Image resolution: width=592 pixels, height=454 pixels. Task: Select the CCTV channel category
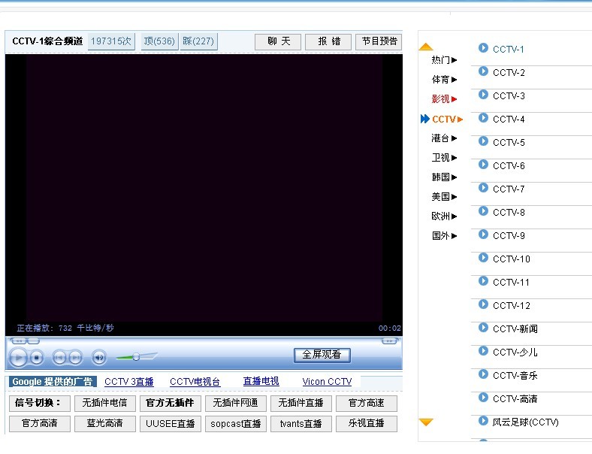[x=447, y=119]
